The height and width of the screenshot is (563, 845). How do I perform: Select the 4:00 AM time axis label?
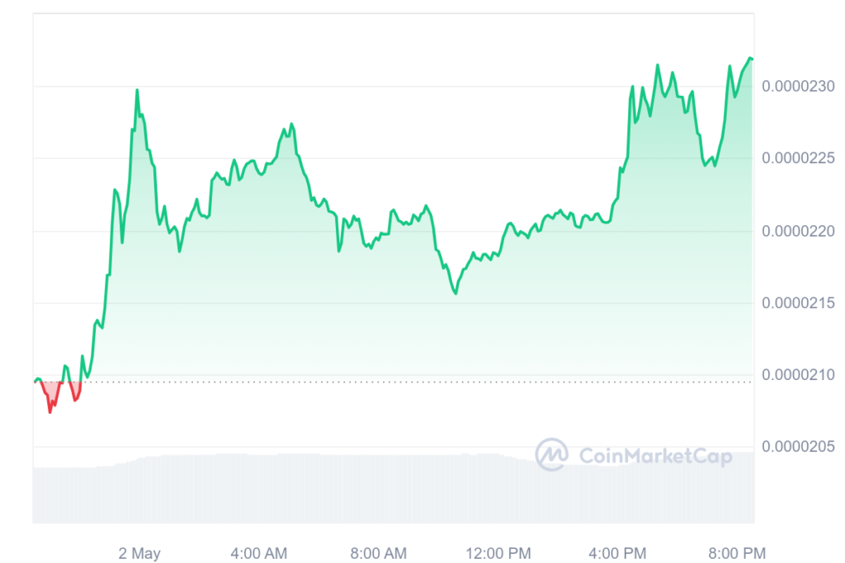click(258, 553)
